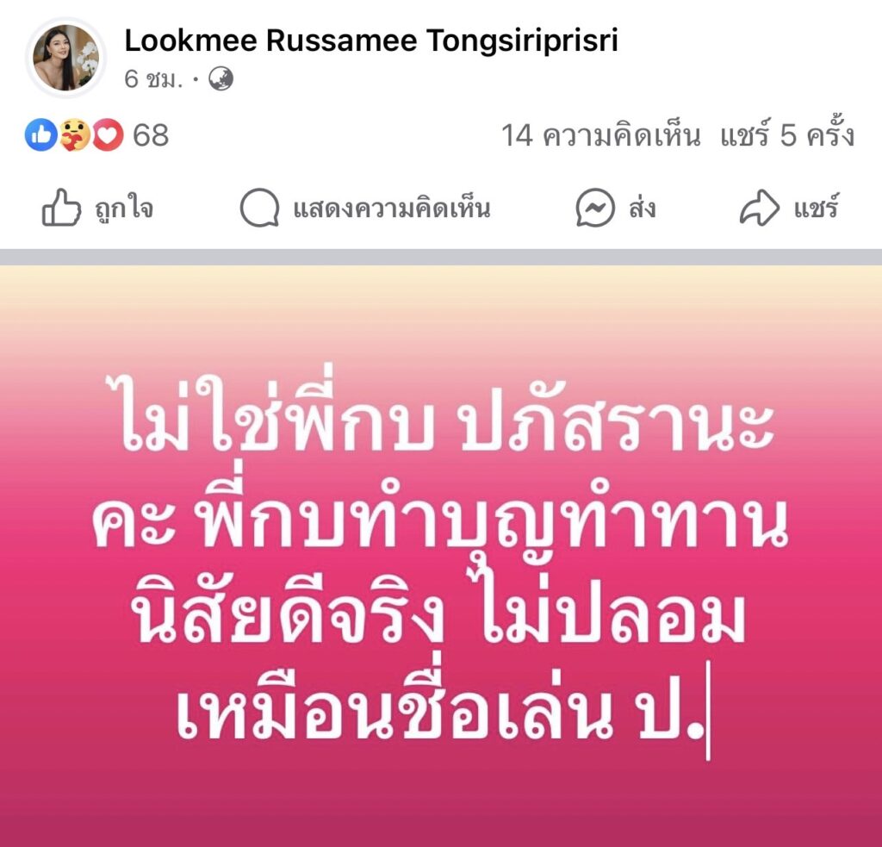The width and height of the screenshot is (882, 847).
Task: Open the Lookmee Russamee Tongsiriprisri profile name
Action: tap(371, 40)
